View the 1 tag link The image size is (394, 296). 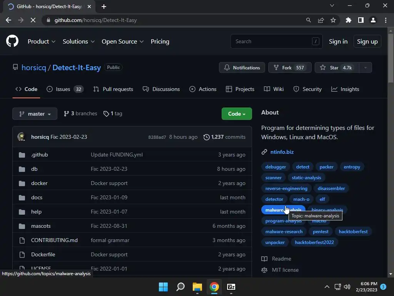[113, 114]
